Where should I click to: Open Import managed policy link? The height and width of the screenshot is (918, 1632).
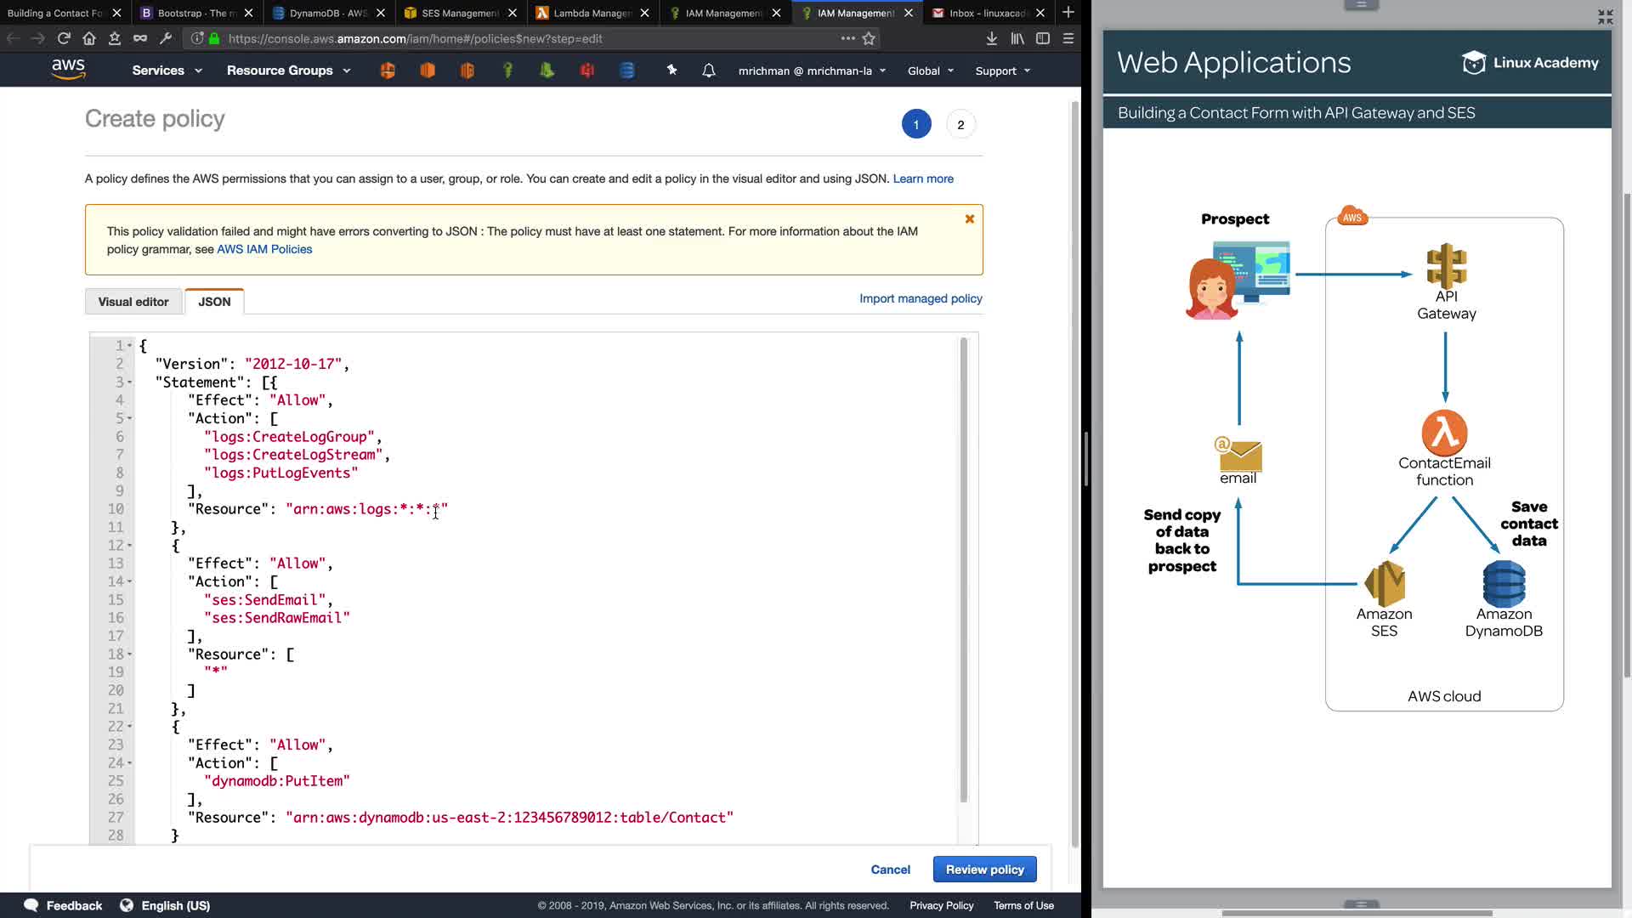pyautogui.click(x=920, y=298)
